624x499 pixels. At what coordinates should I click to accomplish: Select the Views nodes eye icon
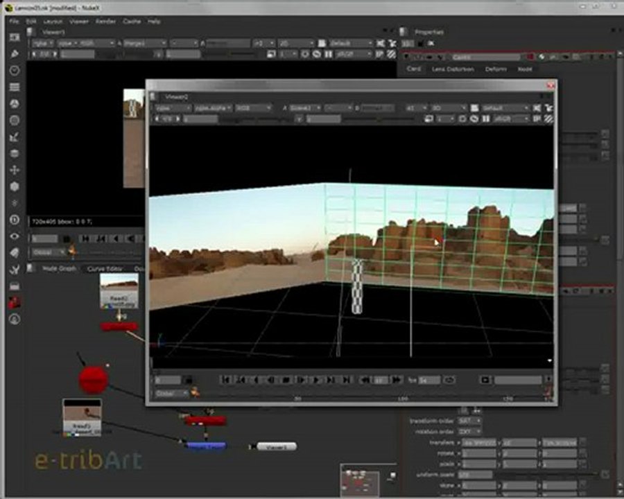tap(15, 236)
